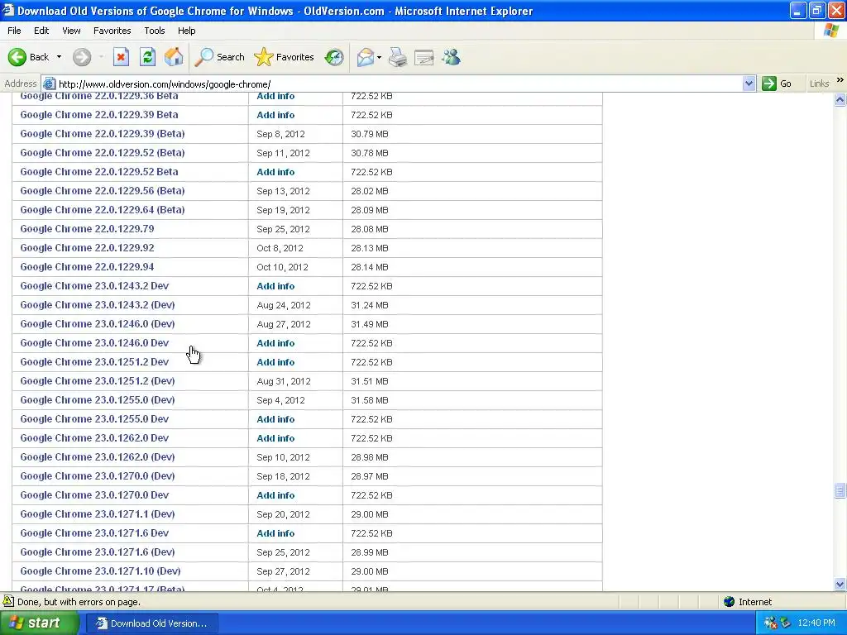The image size is (847, 635).
Task: Select the 28.98 MB size cell
Action: click(x=370, y=457)
